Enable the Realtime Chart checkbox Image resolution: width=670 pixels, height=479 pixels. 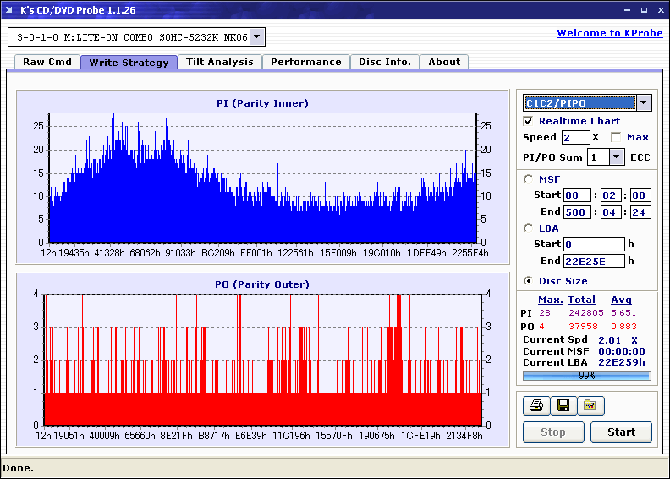[x=529, y=121]
